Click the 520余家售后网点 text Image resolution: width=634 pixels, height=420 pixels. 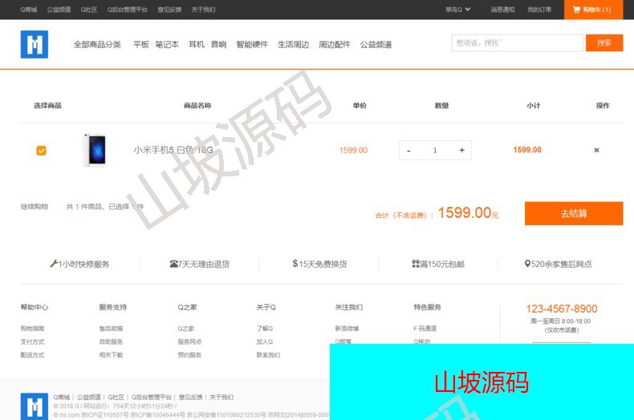point(561,265)
